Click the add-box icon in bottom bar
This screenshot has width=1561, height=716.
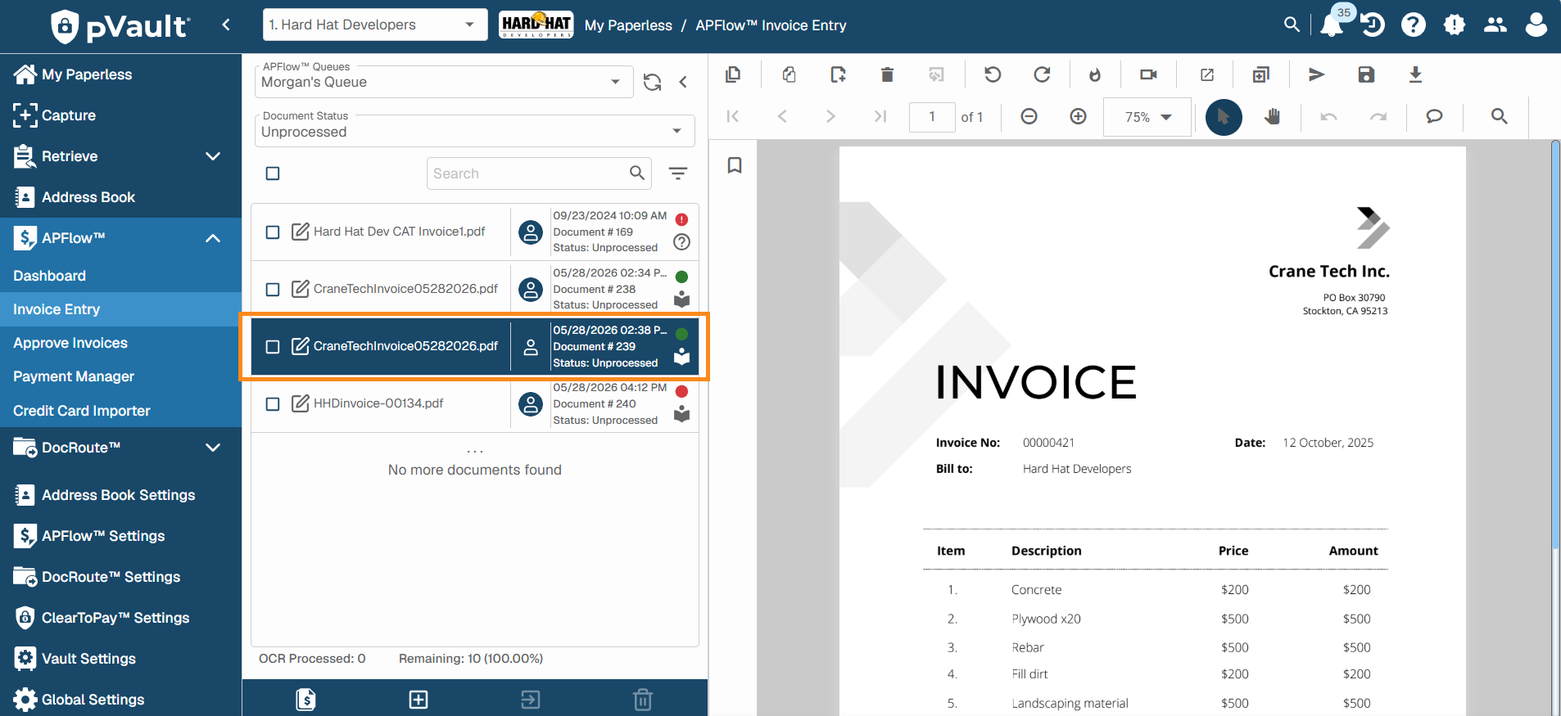click(x=419, y=700)
